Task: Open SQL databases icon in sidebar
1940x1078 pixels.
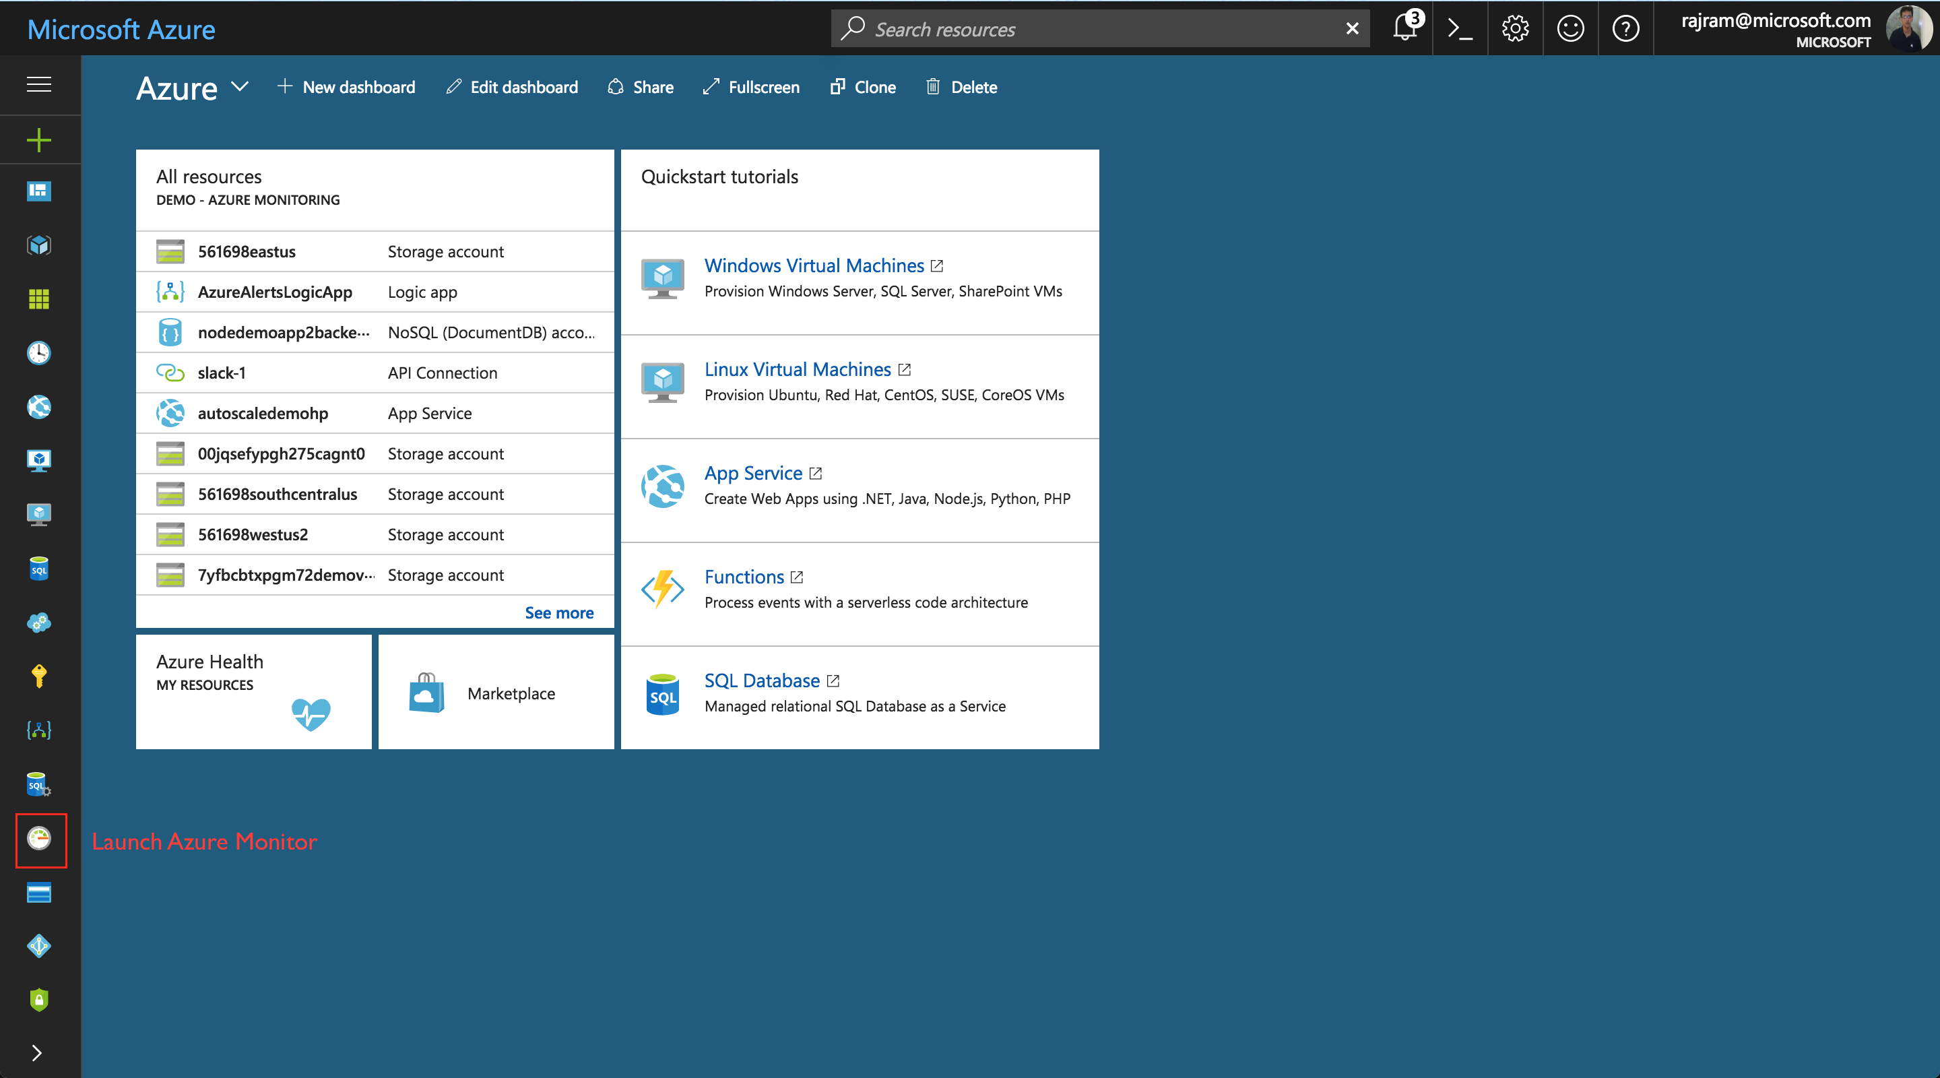Action: click(39, 569)
